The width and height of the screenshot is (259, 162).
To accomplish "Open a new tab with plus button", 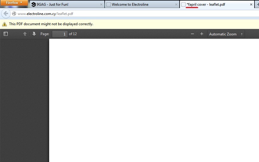I will pos(257,4).
